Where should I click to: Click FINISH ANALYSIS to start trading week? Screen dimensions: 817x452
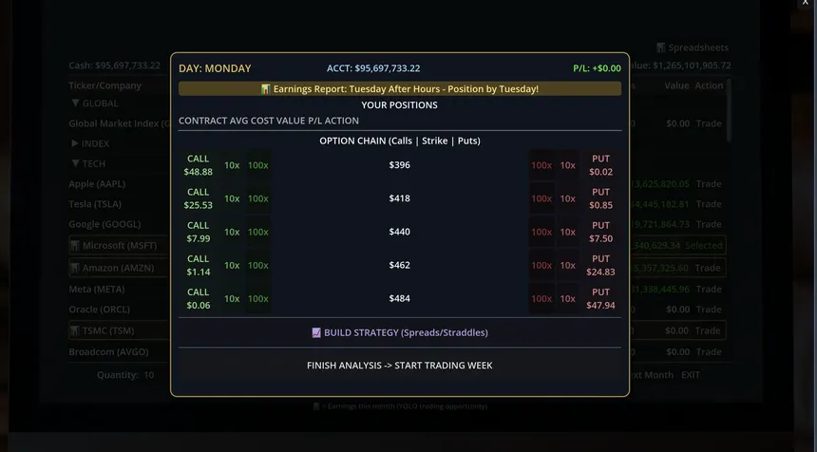tap(400, 366)
